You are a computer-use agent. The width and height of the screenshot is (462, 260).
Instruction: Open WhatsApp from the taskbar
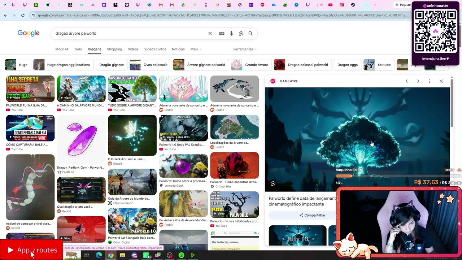tap(146, 255)
